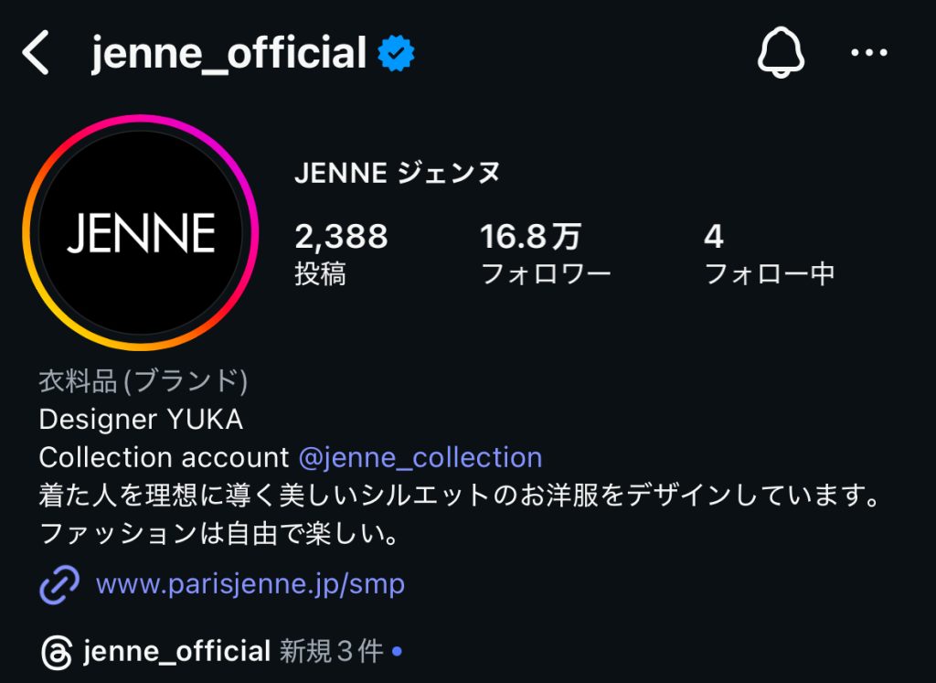936x683 pixels.
Task: Tap the Designer YUKA bio line
Action: click(142, 419)
